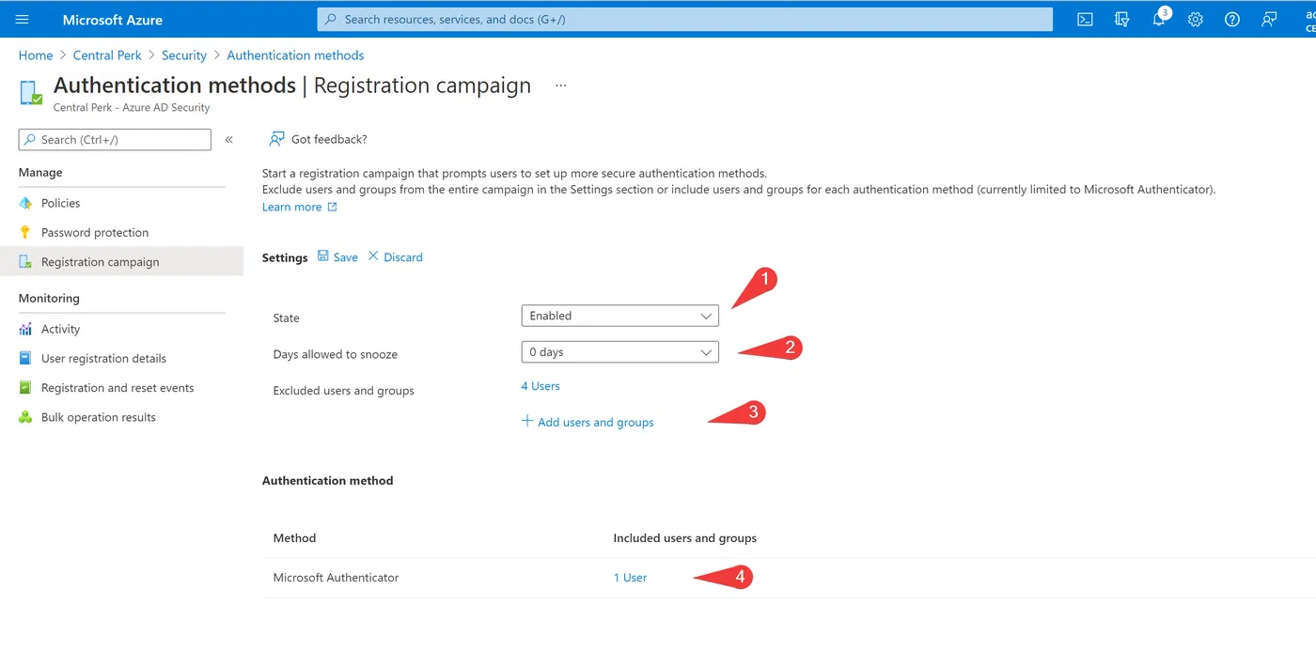Click the Learn more link
The image size is (1316, 651).
291,208
